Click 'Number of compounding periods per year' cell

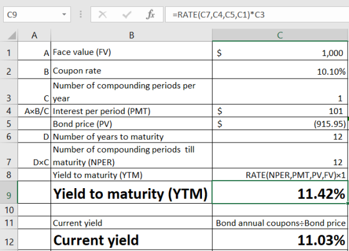131,92
